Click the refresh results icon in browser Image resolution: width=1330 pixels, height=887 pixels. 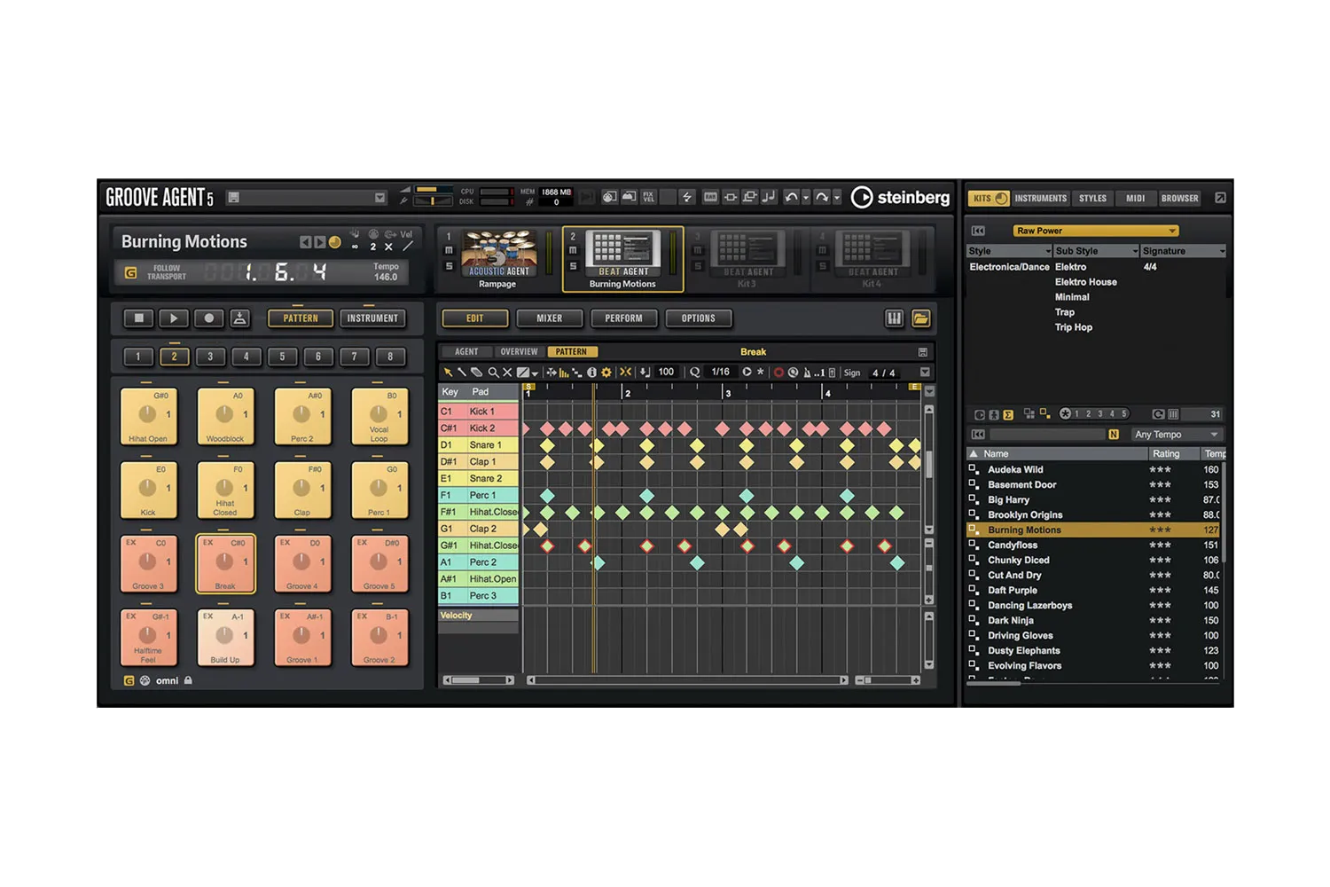click(x=1158, y=414)
